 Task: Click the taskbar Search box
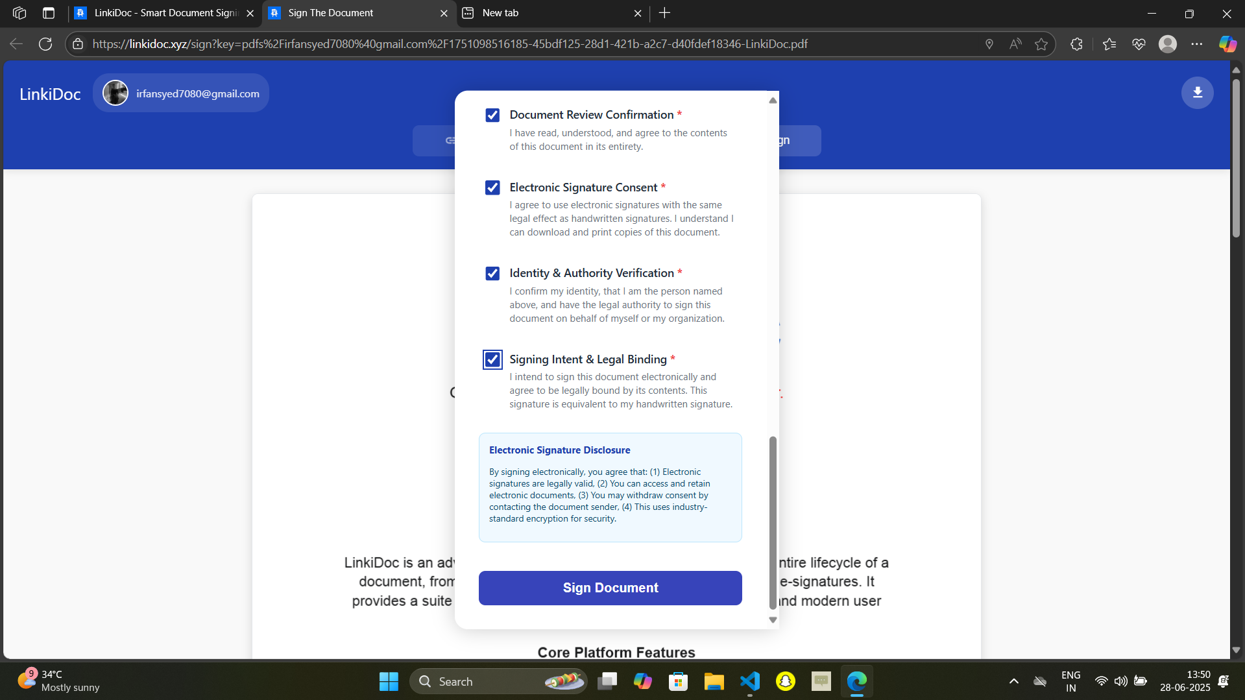tap(498, 681)
